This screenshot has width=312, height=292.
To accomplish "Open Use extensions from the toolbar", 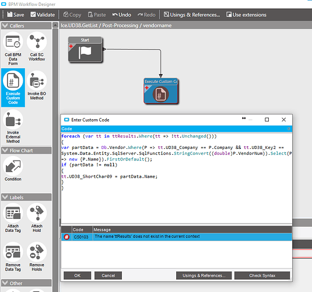I will (246, 15).
